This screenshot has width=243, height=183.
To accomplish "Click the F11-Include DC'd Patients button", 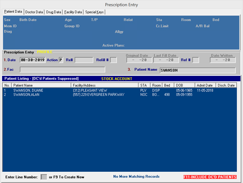I will [x=210, y=177].
